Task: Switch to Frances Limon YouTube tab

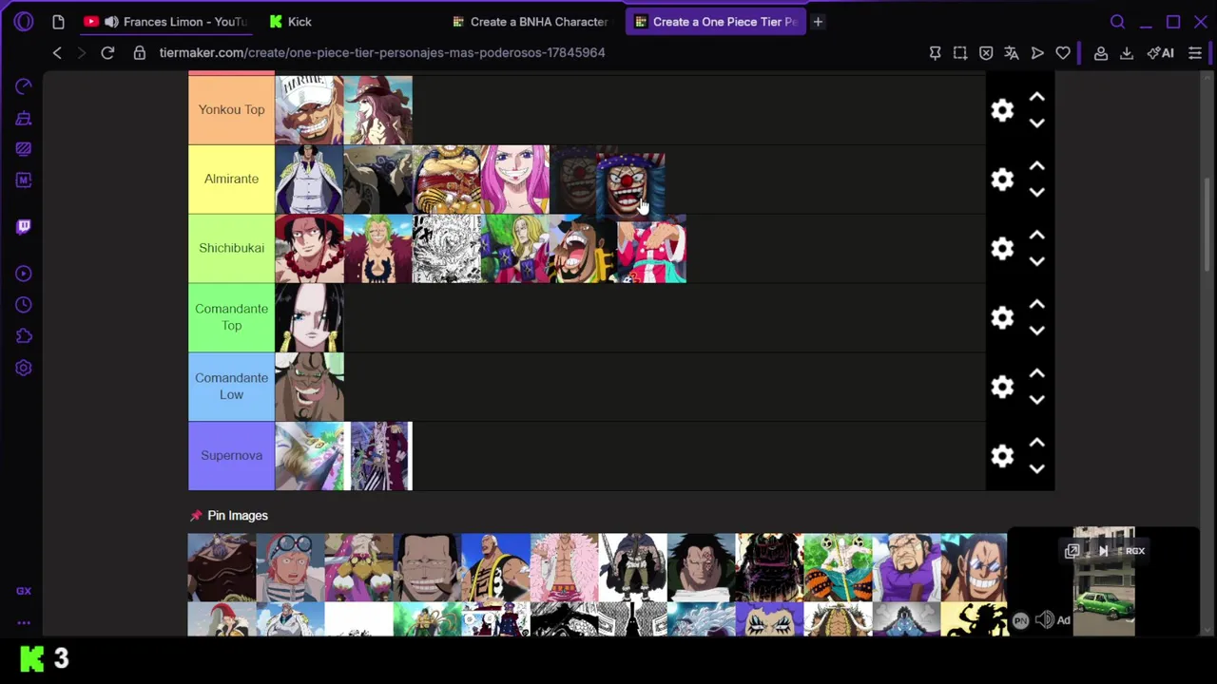Action: pyautogui.click(x=165, y=21)
